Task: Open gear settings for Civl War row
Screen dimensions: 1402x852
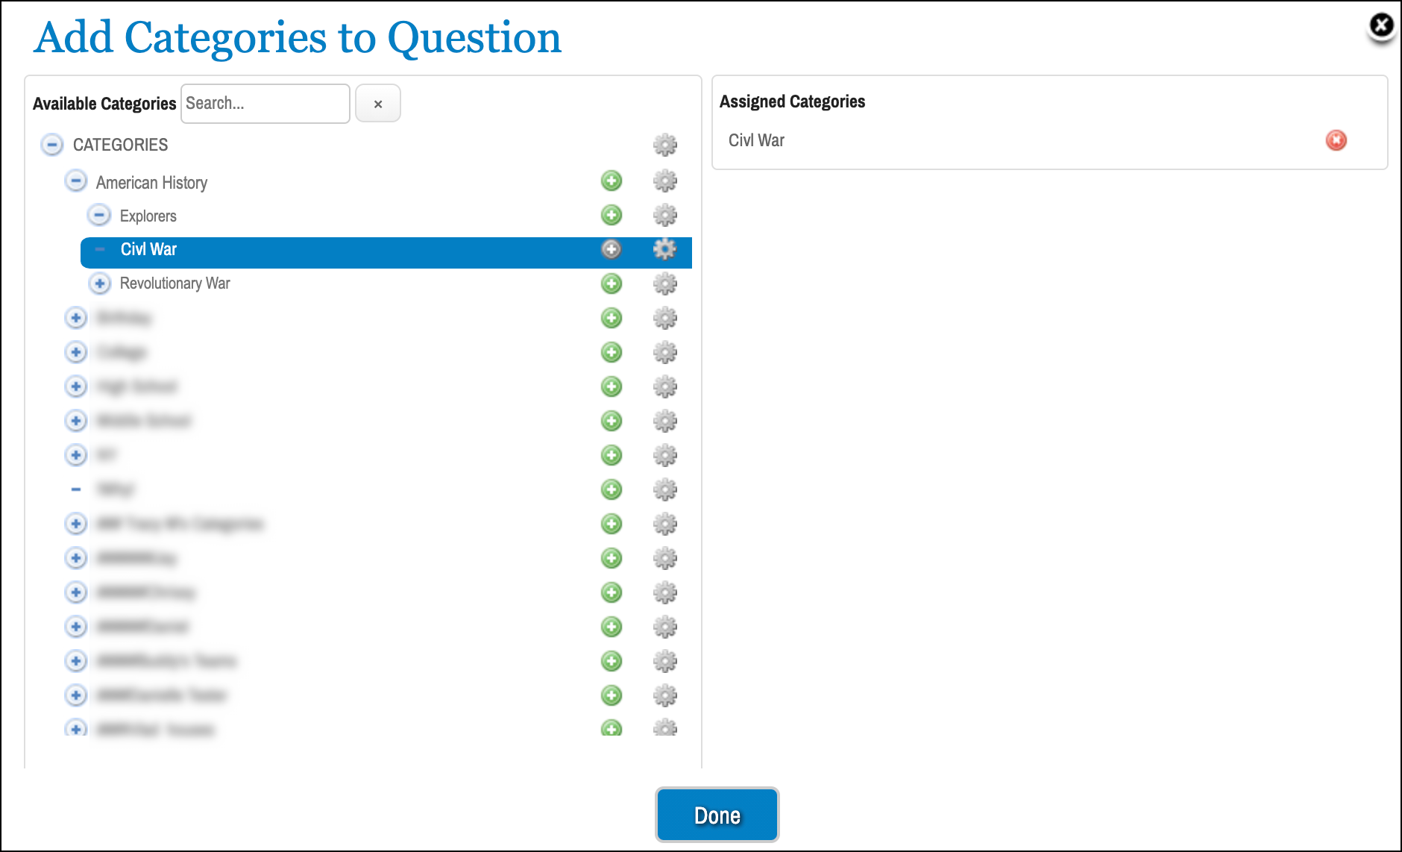Action: click(x=664, y=249)
